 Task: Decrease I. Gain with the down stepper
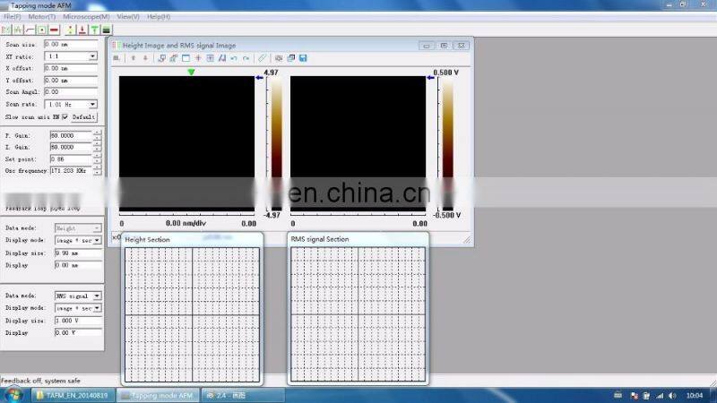[97, 150]
